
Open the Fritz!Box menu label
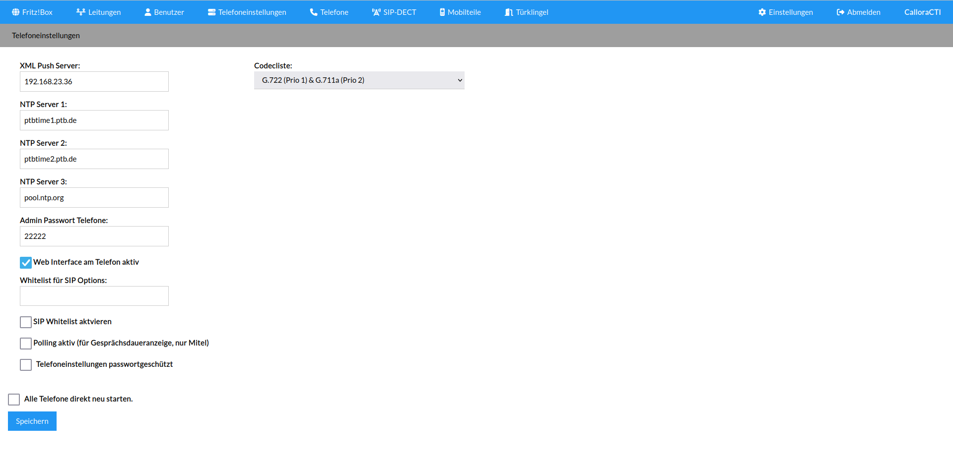click(37, 12)
